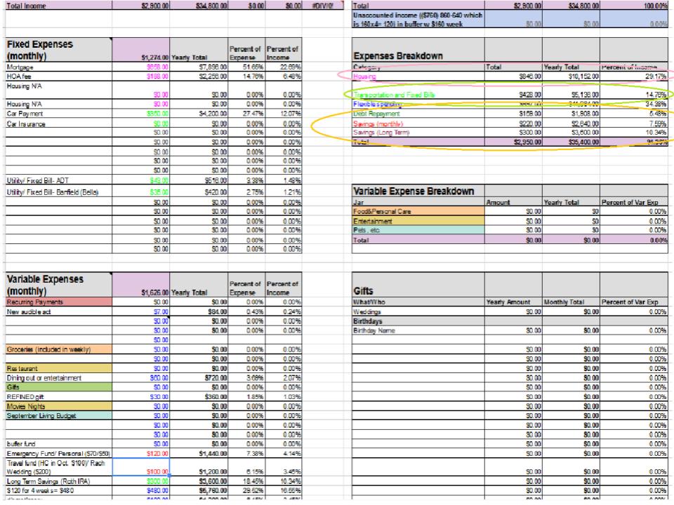The height and width of the screenshot is (505, 674).
Task: Select the Car Payment yearly total $4,200.00
Action: pyautogui.click(x=199, y=114)
